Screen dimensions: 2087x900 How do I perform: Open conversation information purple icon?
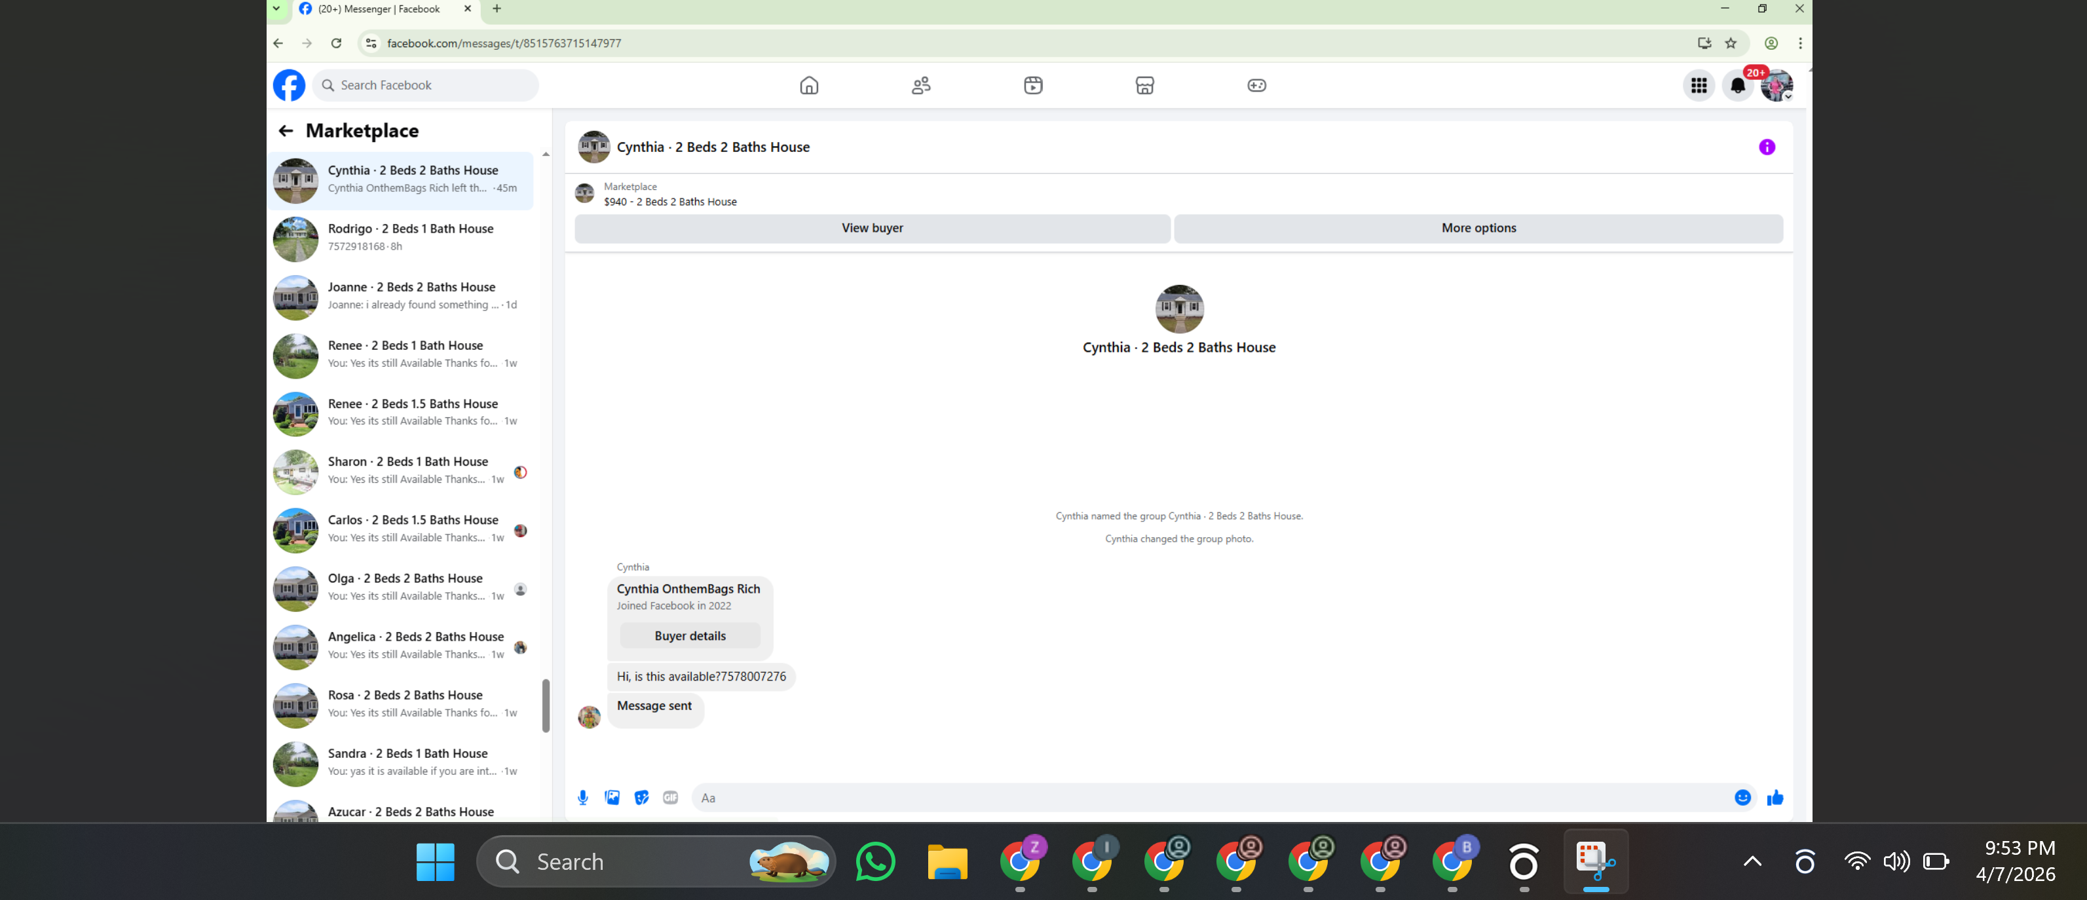pyautogui.click(x=1767, y=147)
